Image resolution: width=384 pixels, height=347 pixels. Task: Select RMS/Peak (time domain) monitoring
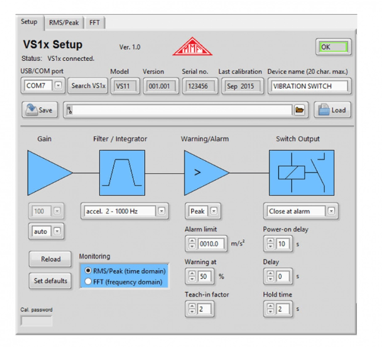click(x=125, y=271)
